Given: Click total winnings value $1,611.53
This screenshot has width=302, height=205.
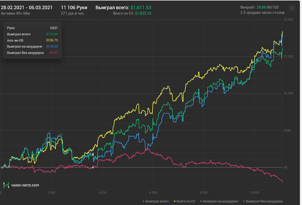Looking at the screenshot, I should click(141, 7).
